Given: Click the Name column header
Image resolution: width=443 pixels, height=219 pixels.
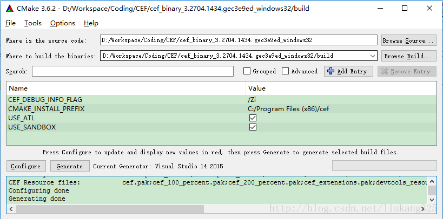Looking at the screenshot, I should pyautogui.click(x=125, y=88).
